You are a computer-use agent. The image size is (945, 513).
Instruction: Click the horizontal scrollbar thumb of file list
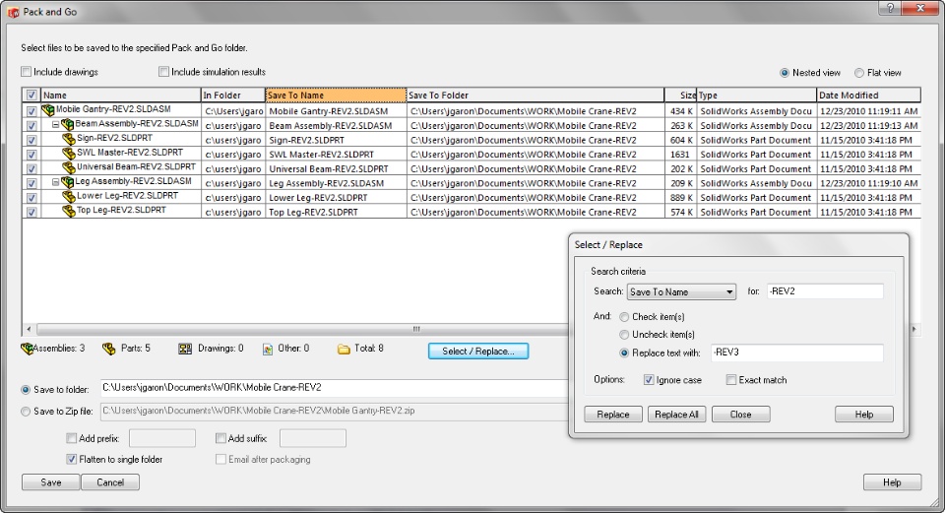click(x=415, y=329)
